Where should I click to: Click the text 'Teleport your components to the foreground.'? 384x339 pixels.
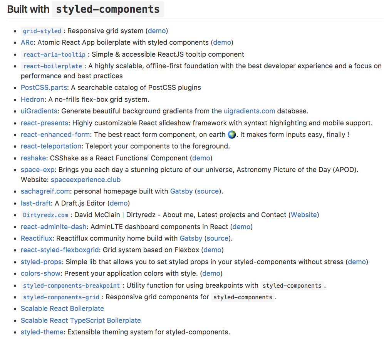158,146
